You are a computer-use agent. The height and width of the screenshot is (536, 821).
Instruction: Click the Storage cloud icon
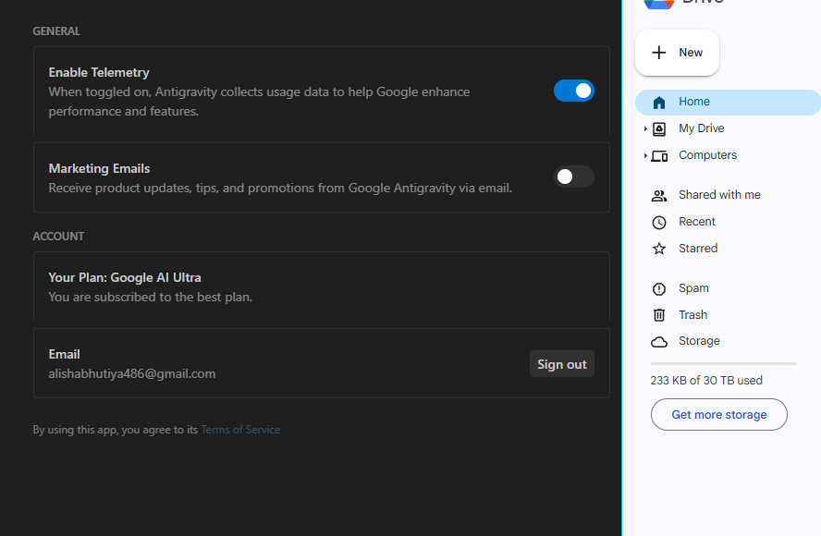pos(659,342)
